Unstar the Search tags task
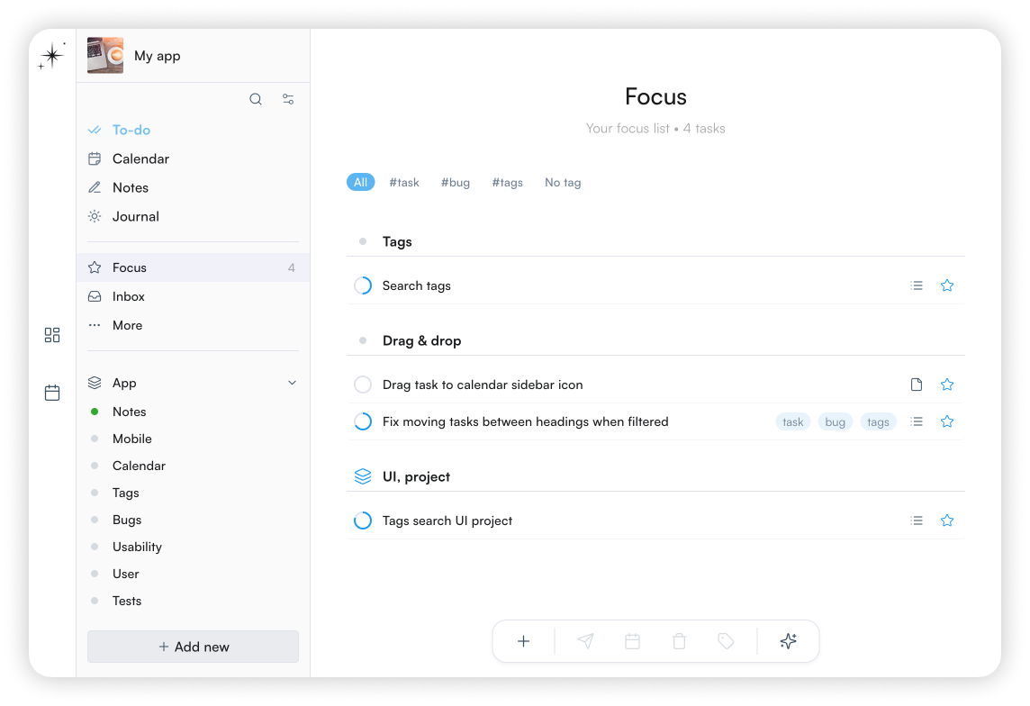Viewport: 1030px width, 706px height. click(946, 285)
